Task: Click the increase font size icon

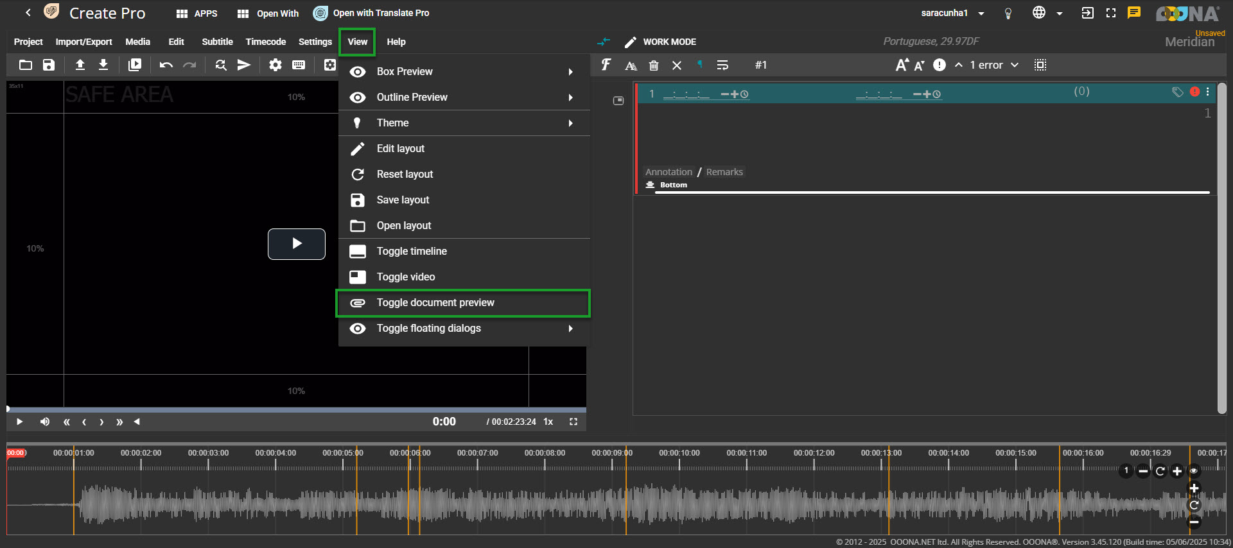Action: point(902,65)
